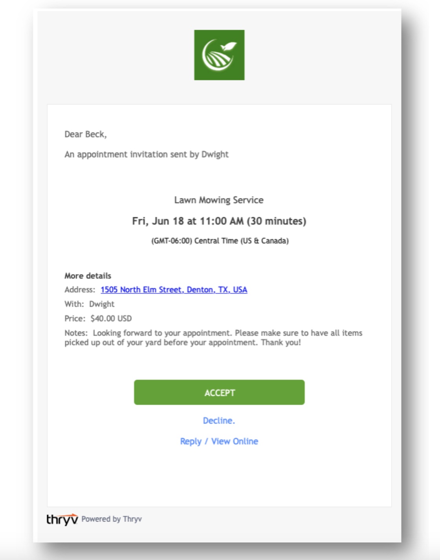
Task: Click the $40.00 USD price
Action: (111, 318)
